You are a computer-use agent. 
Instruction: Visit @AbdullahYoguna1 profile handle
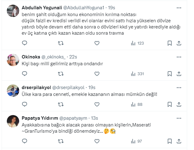(x=80, y=7)
